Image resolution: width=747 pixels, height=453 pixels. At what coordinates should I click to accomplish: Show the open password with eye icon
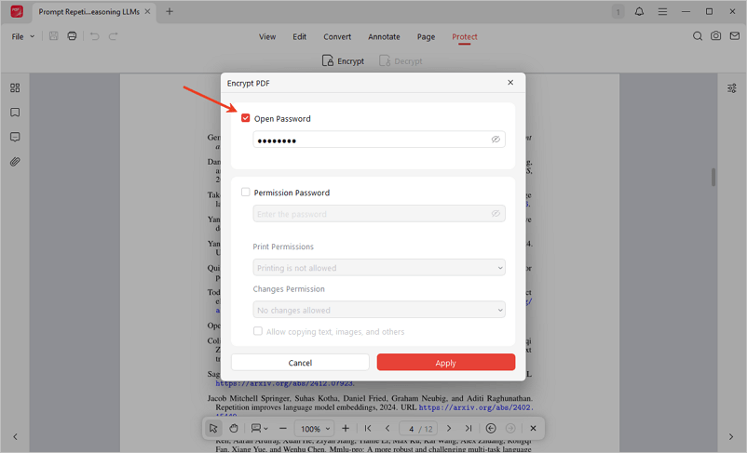(x=496, y=140)
